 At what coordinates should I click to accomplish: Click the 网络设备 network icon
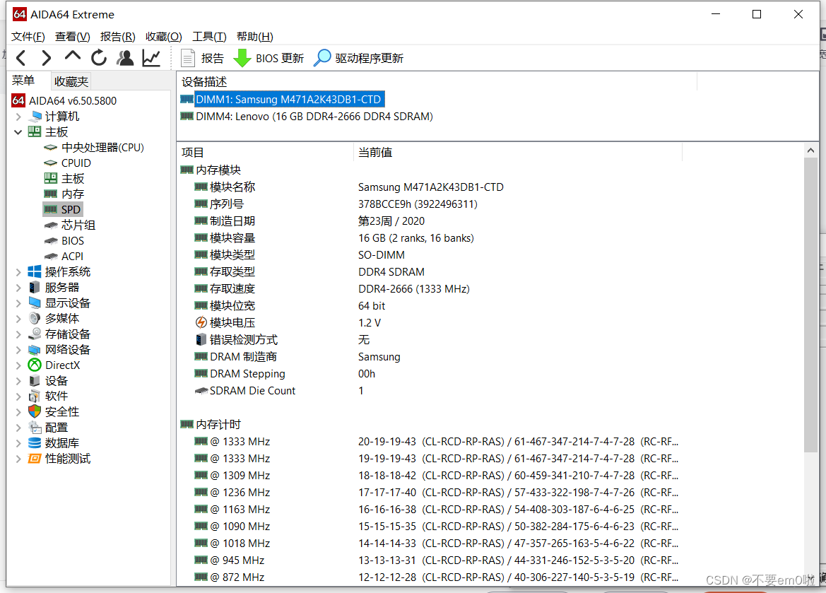pyautogui.click(x=35, y=349)
